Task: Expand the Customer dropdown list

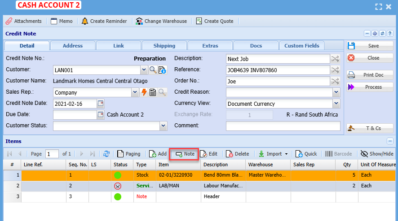Action: (x=144, y=70)
